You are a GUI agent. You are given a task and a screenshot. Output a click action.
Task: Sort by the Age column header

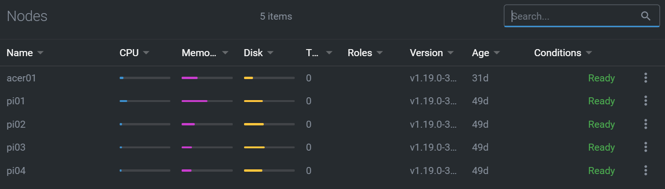(481, 53)
